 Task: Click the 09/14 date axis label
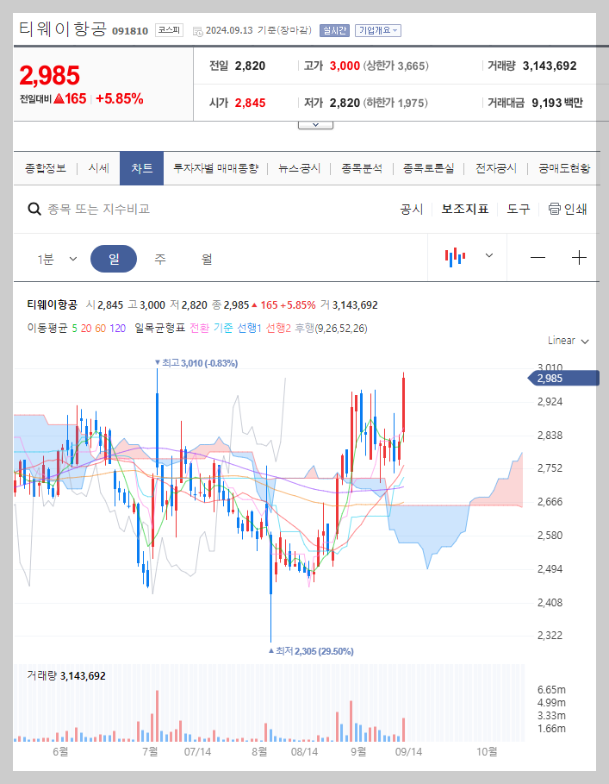(408, 752)
